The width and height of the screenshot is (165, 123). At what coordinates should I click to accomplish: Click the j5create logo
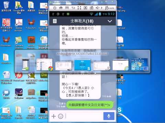pos(110,8)
